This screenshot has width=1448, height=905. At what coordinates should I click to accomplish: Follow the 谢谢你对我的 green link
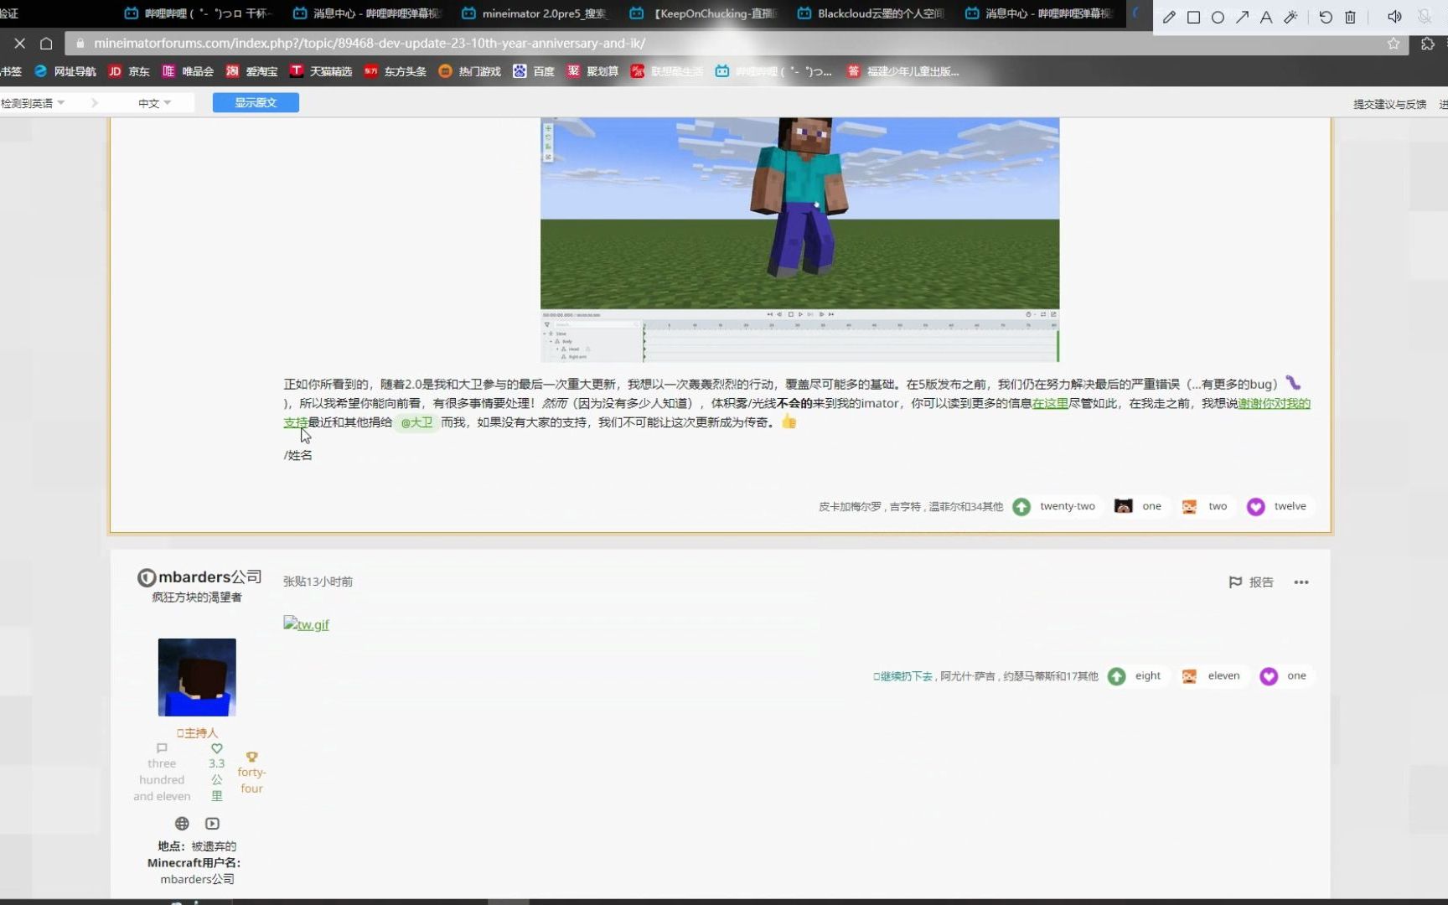[1274, 403]
